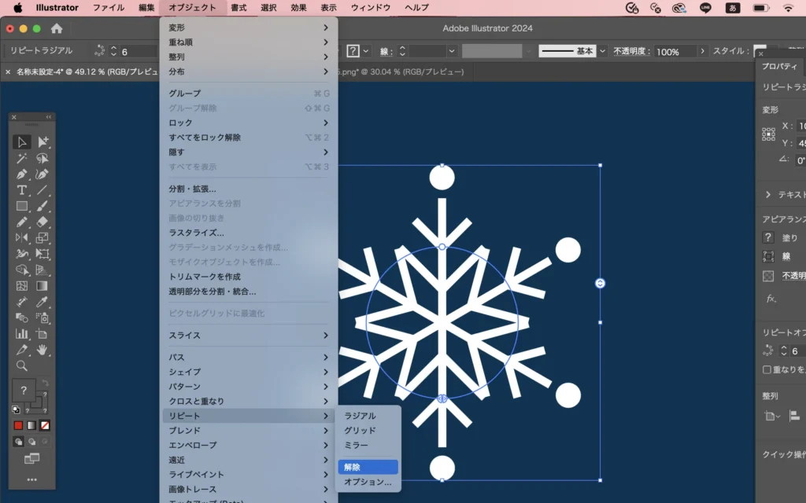Select the Eyedropper tool
Image resolution: width=806 pixels, height=503 pixels.
click(x=43, y=302)
